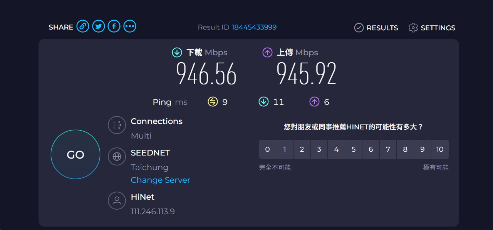The image size is (493, 230).
Task: Click the Change Server link
Action: tap(161, 180)
